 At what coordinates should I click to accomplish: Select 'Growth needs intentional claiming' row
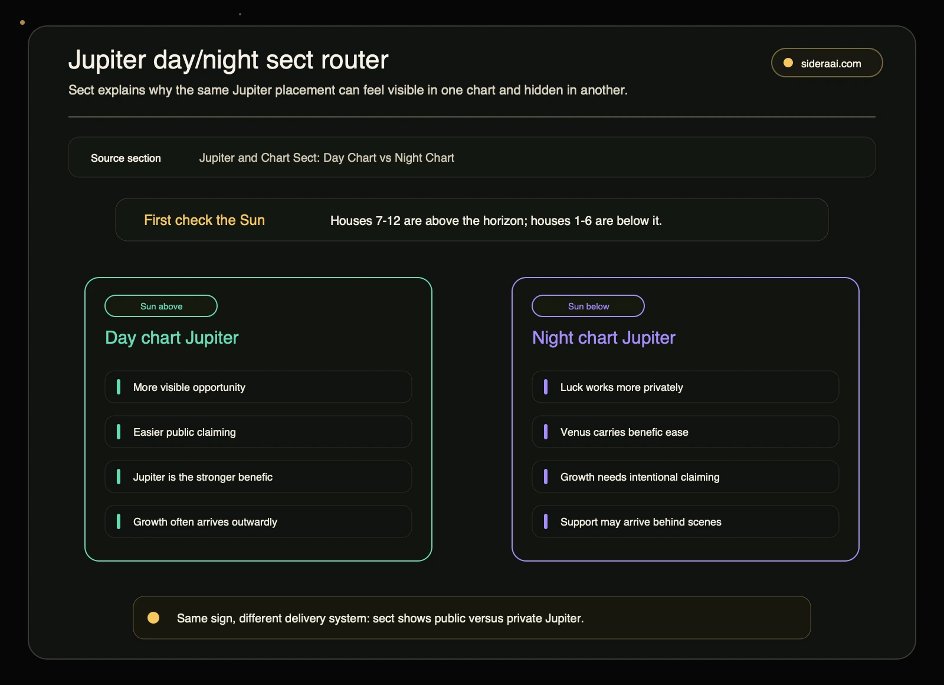coord(686,477)
